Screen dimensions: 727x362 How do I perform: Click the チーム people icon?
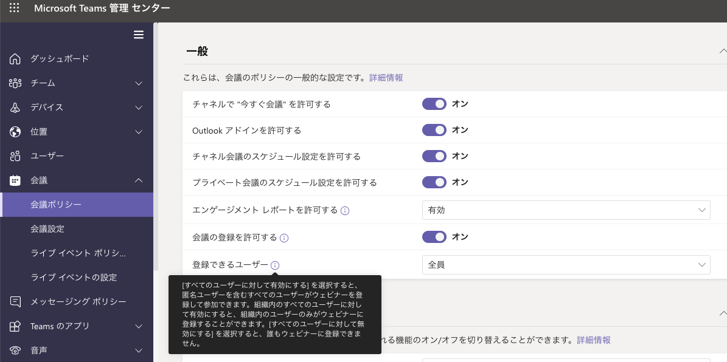click(15, 83)
